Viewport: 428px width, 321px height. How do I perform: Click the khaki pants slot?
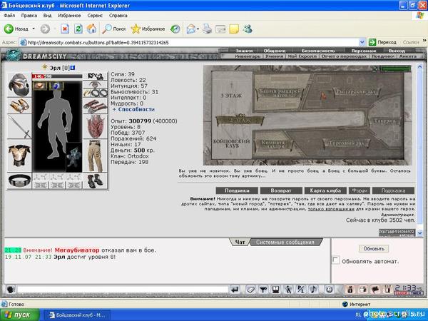pos(95,156)
